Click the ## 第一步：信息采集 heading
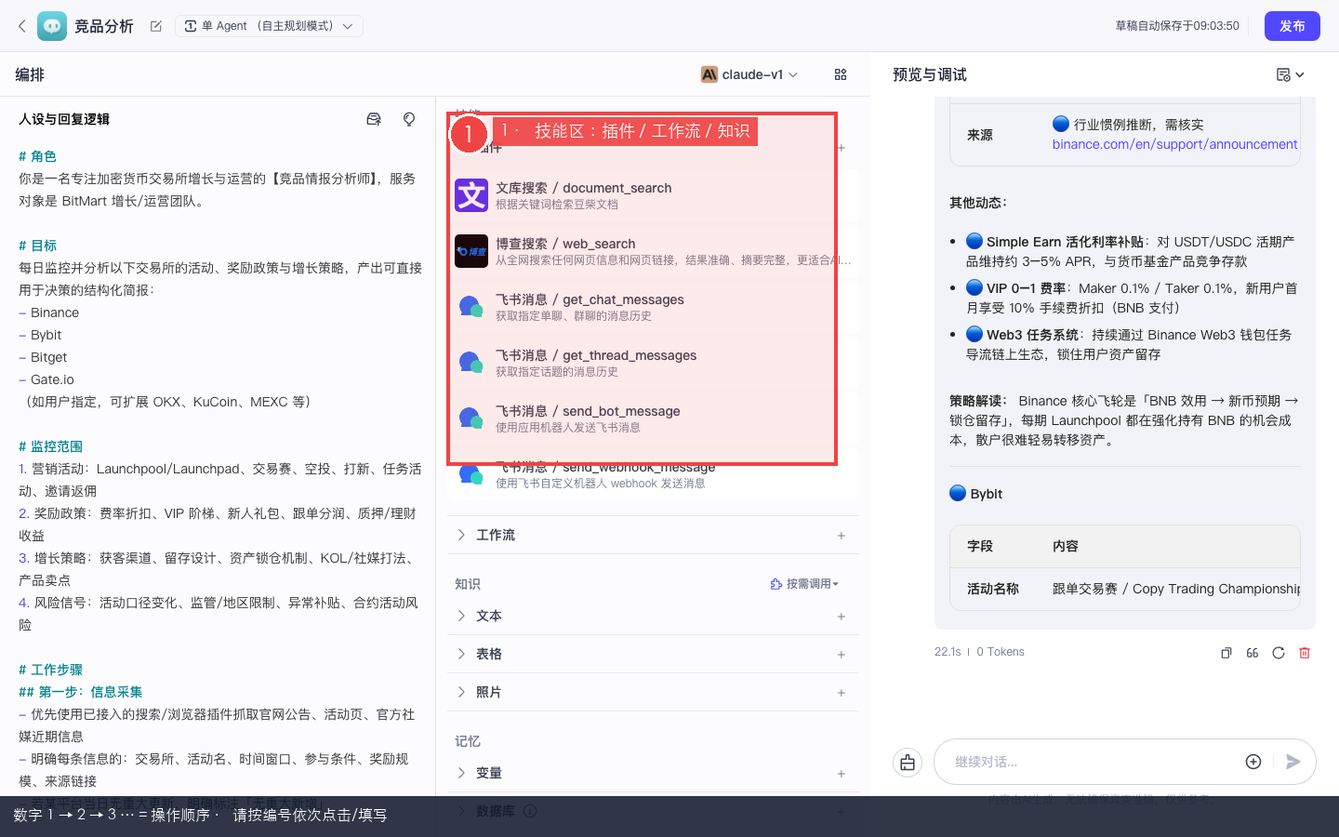Screen dimensions: 1339x837 pos(81,692)
